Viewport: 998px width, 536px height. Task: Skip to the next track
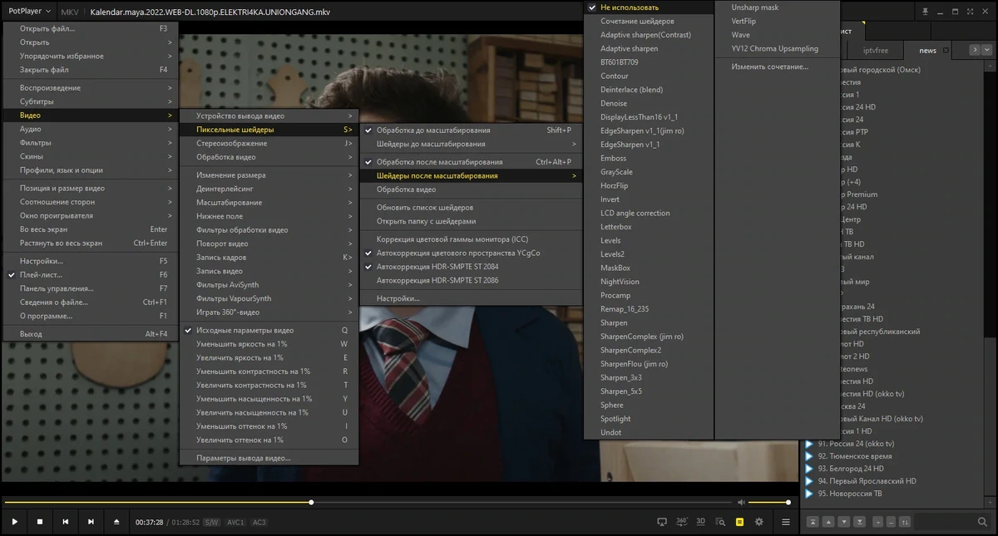91,522
